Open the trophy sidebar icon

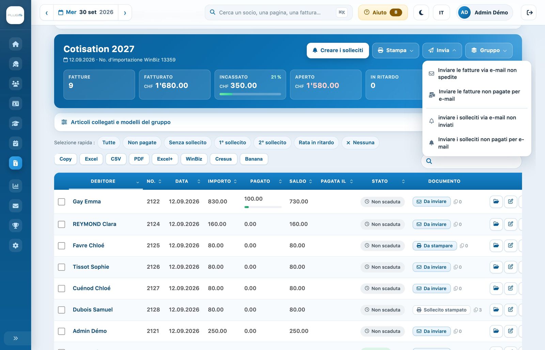point(15,226)
